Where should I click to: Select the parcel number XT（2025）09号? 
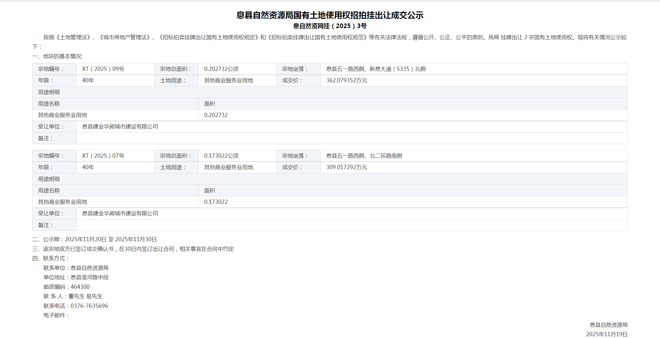tap(103, 69)
